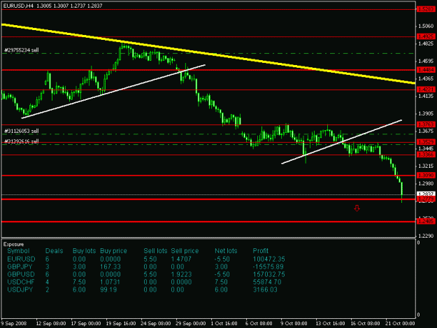Viewport: 437px width, 328px height.
Task: Click the 1.2485 red price label
Action: coord(426,221)
